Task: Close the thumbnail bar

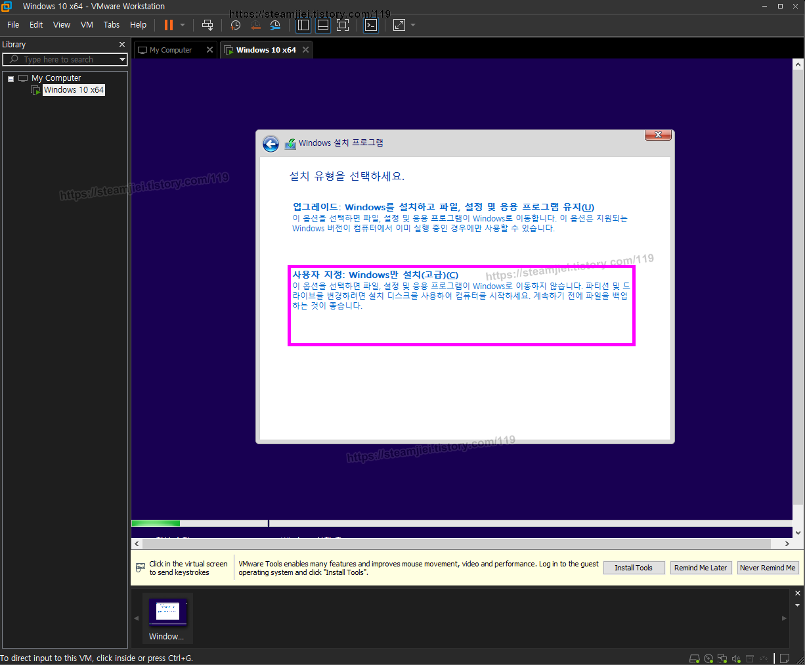Action: [x=798, y=593]
